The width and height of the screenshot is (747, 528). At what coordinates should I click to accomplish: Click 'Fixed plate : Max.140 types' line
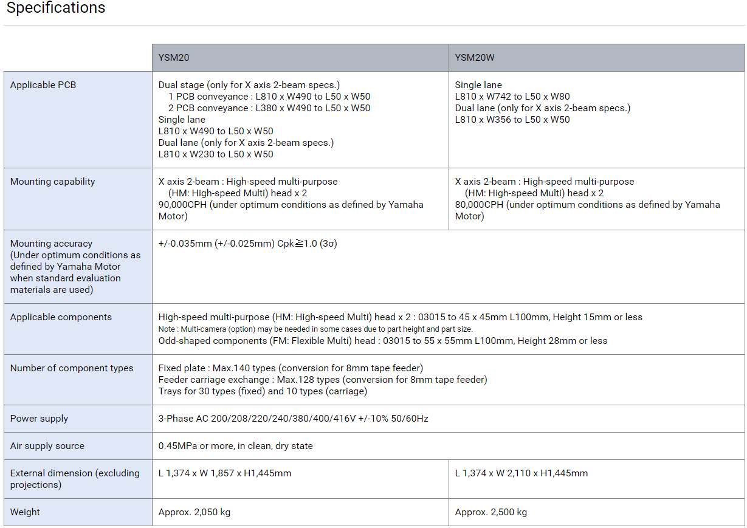(291, 368)
